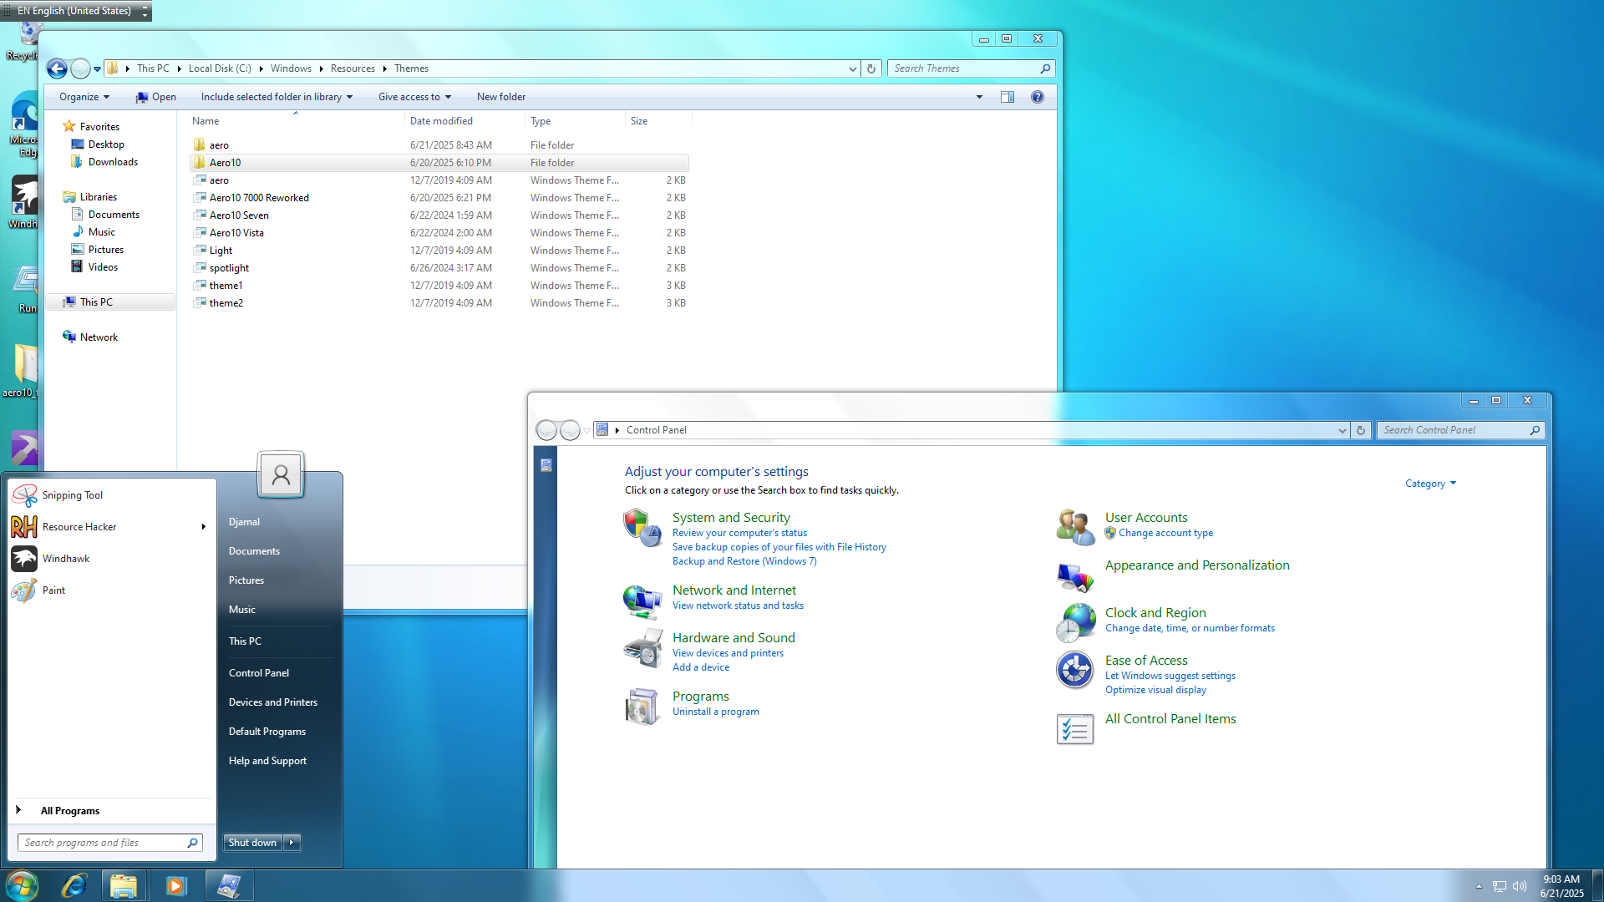Select Devices and Printers in Start menu
1604x902 pixels.
pyautogui.click(x=273, y=702)
